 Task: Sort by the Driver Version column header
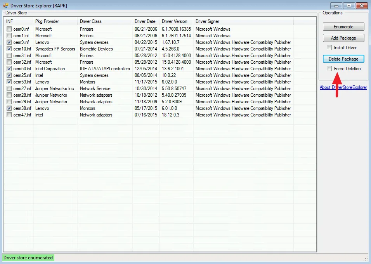coord(177,21)
